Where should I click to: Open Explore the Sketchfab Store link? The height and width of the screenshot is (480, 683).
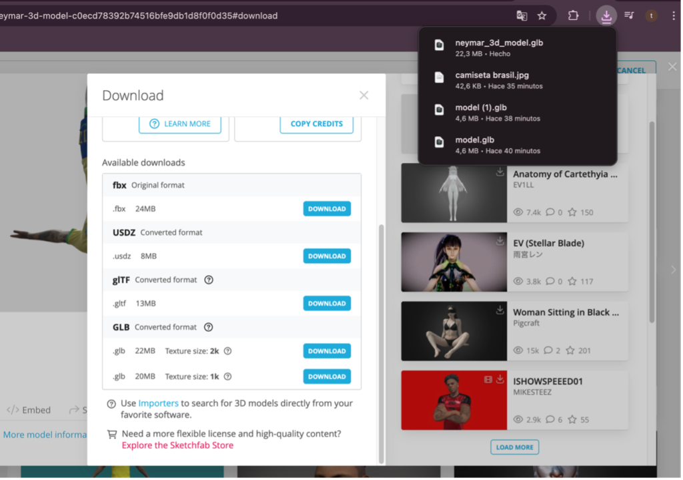pyautogui.click(x=177, y=446)
